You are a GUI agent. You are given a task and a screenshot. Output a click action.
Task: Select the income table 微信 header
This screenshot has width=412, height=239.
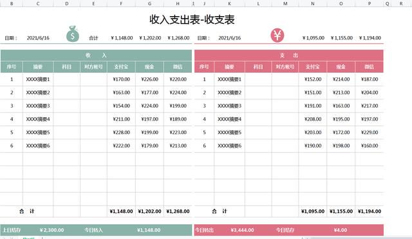pos(178,67)
